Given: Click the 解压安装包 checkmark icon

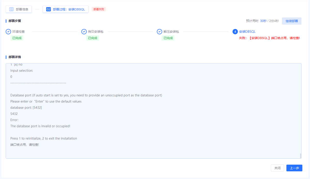Looking at the screenshot, I should 159,32.
